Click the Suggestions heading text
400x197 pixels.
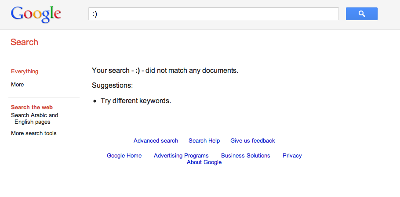point(113,86)
